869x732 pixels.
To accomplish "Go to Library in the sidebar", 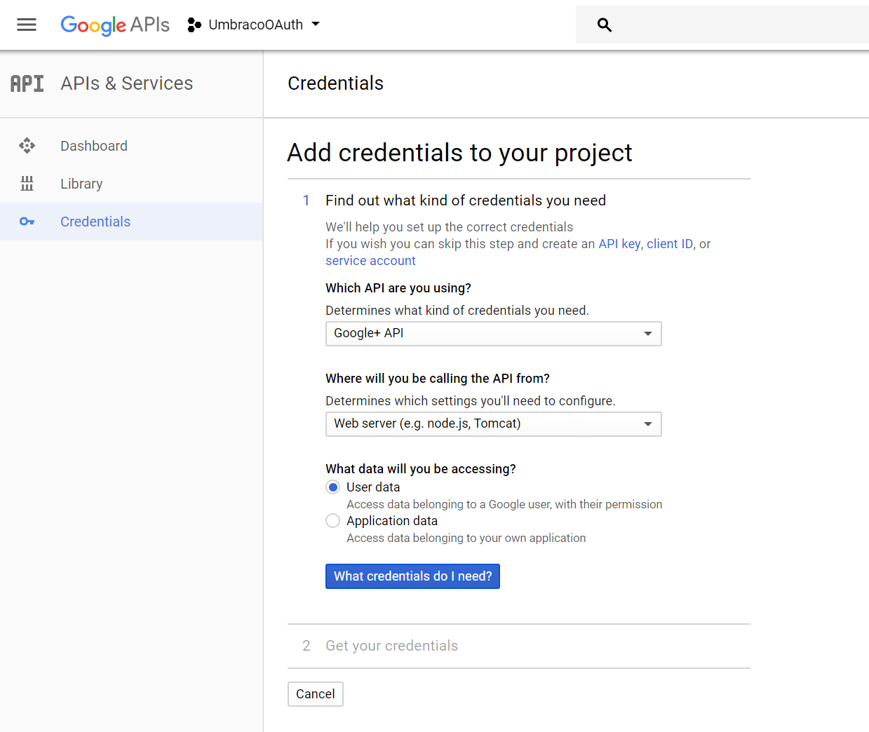I will pyautogui.click(x=131, y=184).
